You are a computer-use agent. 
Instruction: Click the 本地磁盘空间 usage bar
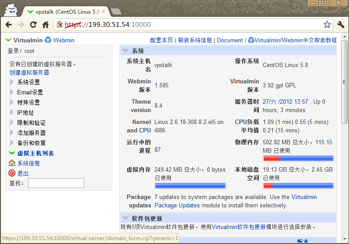click(298, 186)
